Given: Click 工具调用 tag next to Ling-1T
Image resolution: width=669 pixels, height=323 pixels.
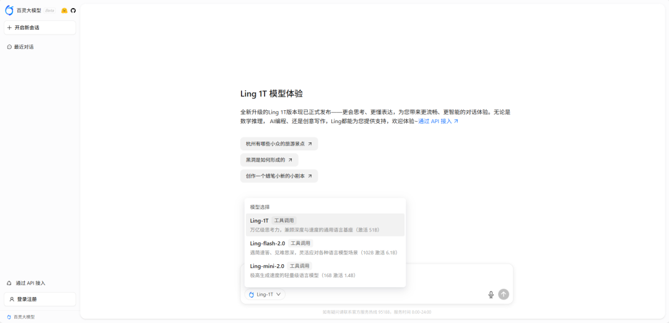Looking at the screenshot, I should 284,221.
